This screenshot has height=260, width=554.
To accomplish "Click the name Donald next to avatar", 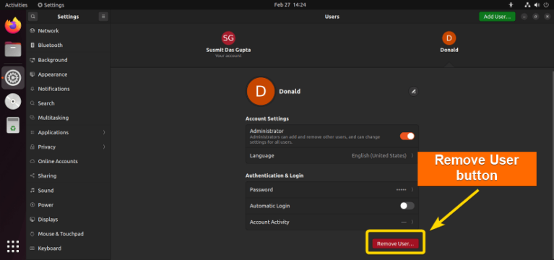I will tap(290, 92).
